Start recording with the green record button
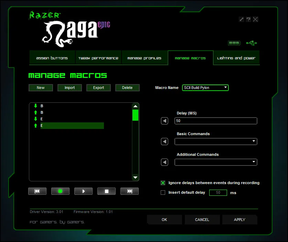Screen dimensions: 288x242 point(60,191)
